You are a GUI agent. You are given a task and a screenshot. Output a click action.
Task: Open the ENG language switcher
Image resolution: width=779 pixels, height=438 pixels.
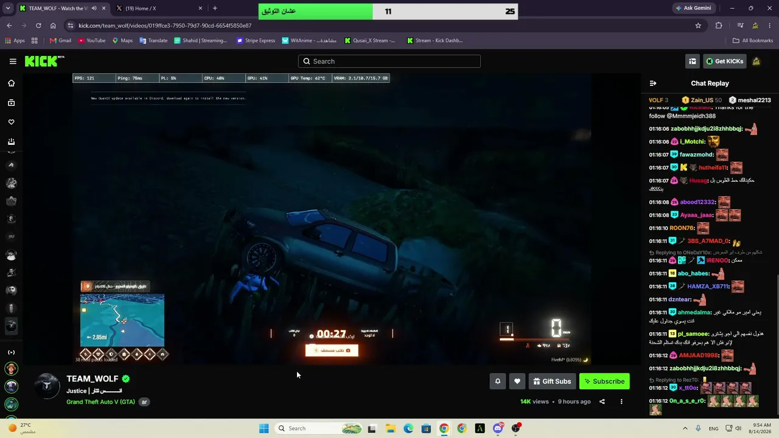(713, 428)
